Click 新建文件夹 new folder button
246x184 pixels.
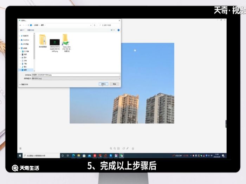[31, 30]
